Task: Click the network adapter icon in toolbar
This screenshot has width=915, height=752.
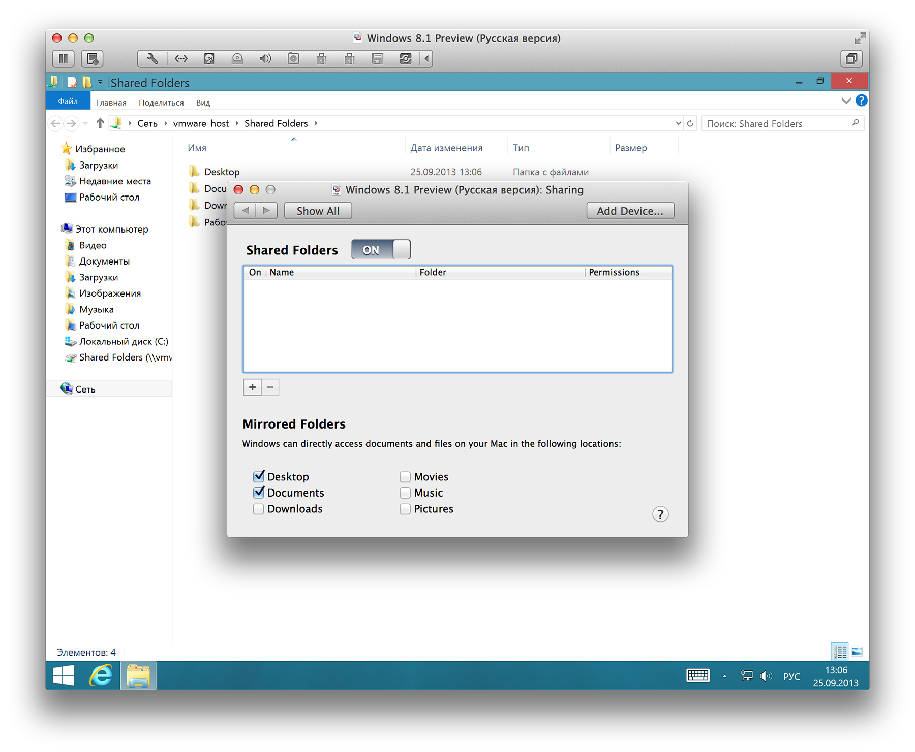Action: point(181,59)
